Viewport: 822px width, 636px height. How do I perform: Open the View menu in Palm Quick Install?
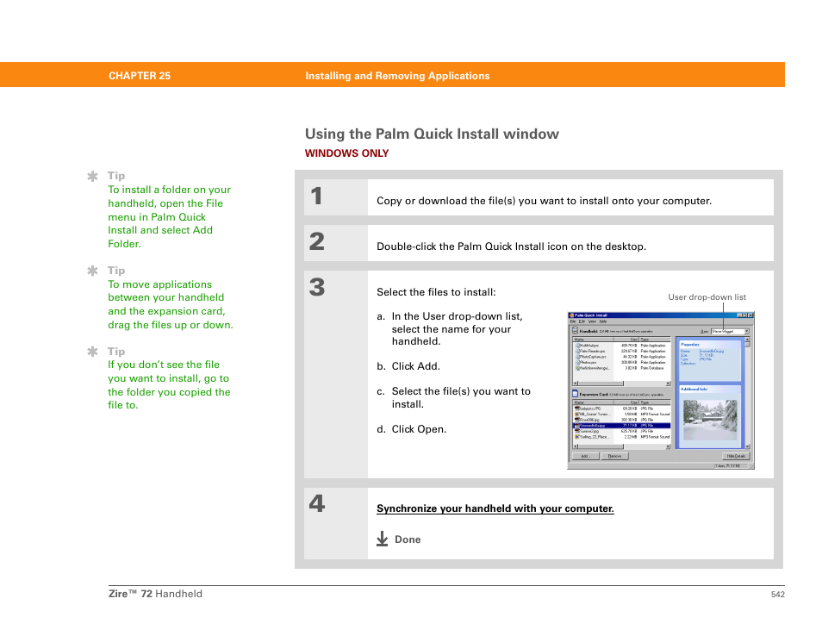point(593,321)
